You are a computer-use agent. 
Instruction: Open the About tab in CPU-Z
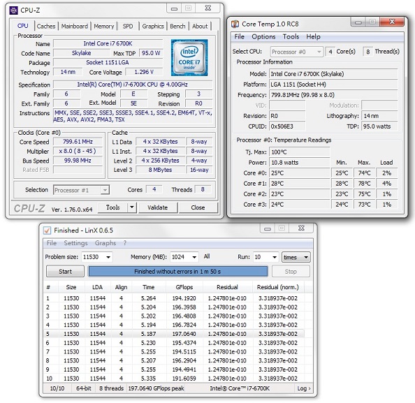tap(200, 27)
